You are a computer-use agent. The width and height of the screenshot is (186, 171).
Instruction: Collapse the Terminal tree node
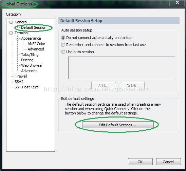[x=11, y=33]
